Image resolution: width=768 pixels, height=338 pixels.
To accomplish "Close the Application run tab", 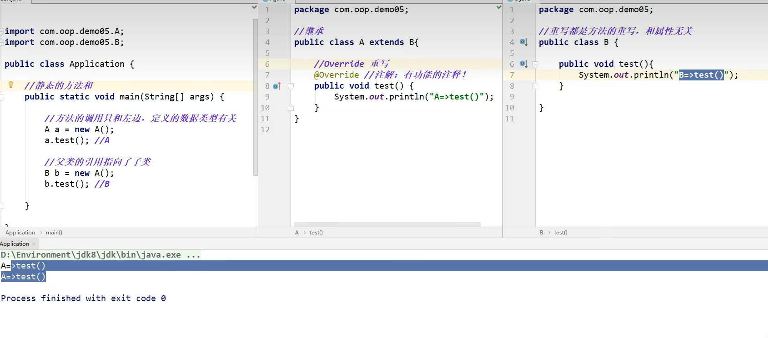I will tap(34, 244).
